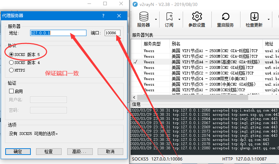Select server 美国 VIP1节点C5 row

[205, 84]
